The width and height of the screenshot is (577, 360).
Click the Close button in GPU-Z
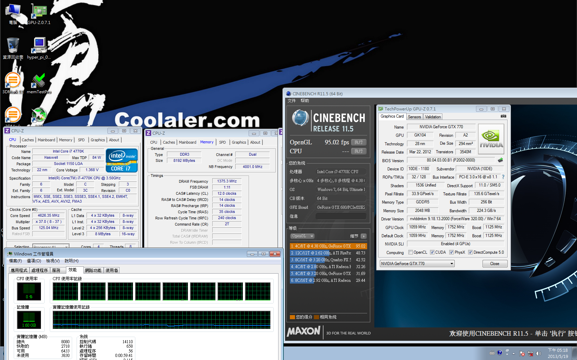pyautogui.click(x=495, y=264)
